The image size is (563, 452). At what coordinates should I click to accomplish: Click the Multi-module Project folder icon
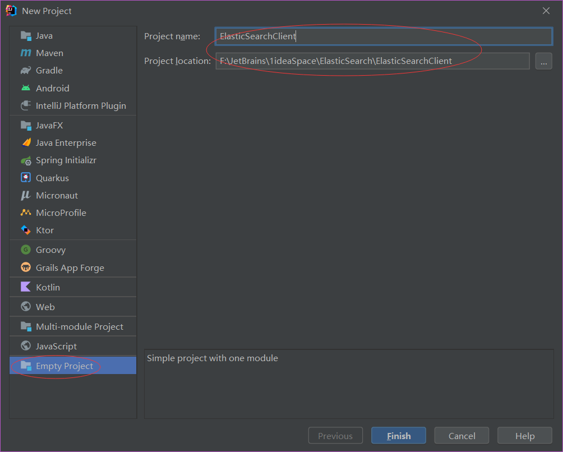click(x=26, y=326)
